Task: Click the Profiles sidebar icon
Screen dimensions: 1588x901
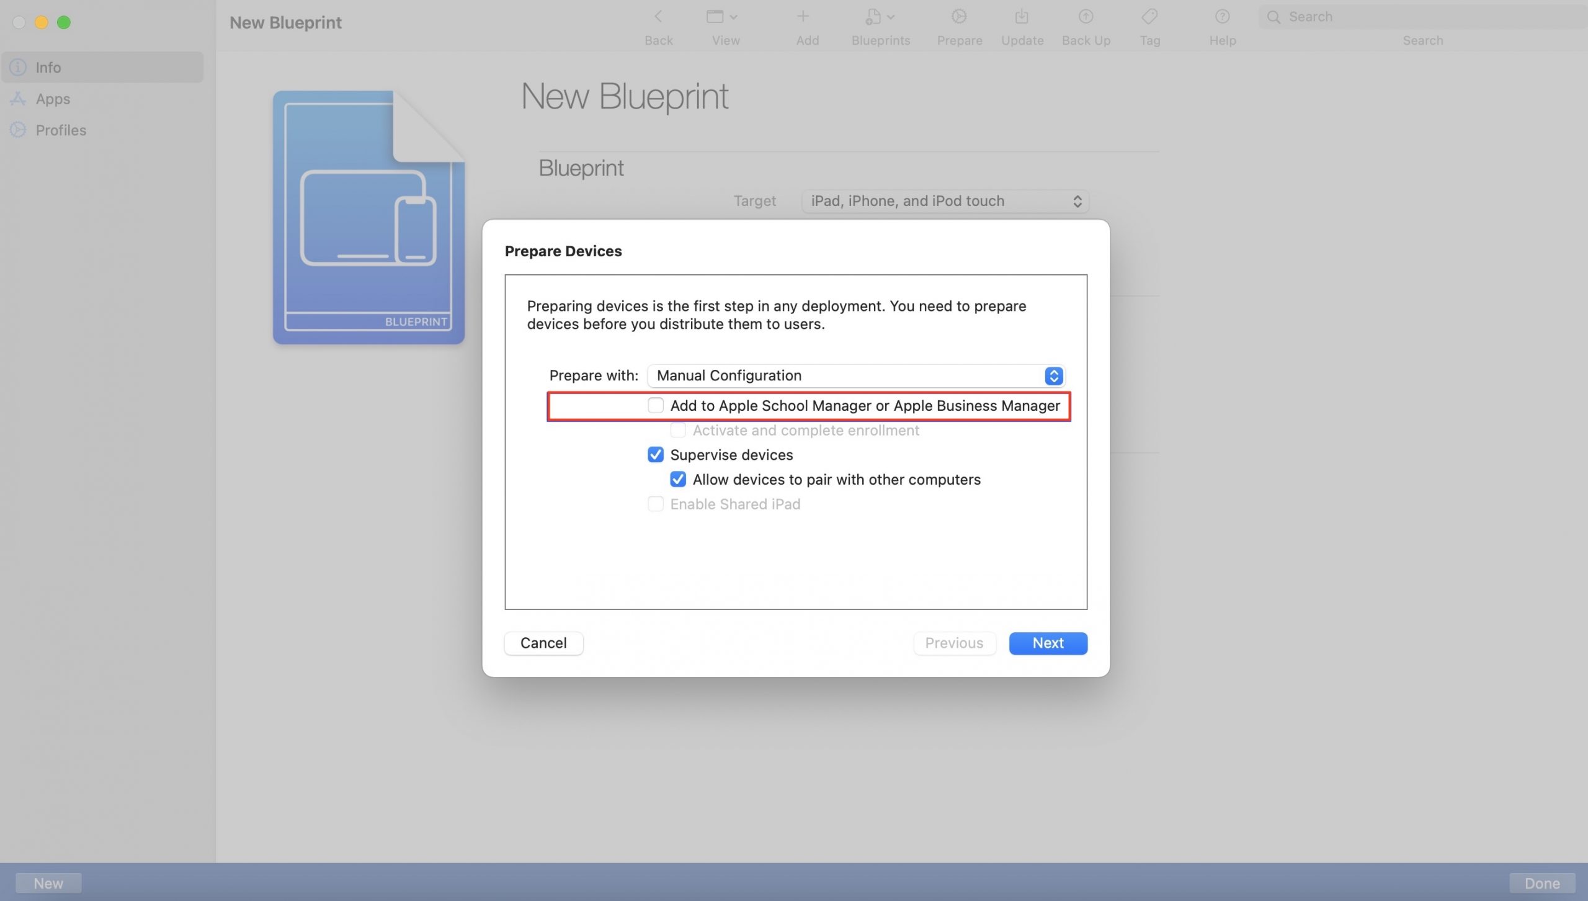Action: pyautogui.click(x=17, y=130)
